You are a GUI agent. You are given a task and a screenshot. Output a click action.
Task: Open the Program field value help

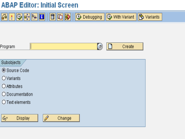pyautogui.click(x=100, y=46)
